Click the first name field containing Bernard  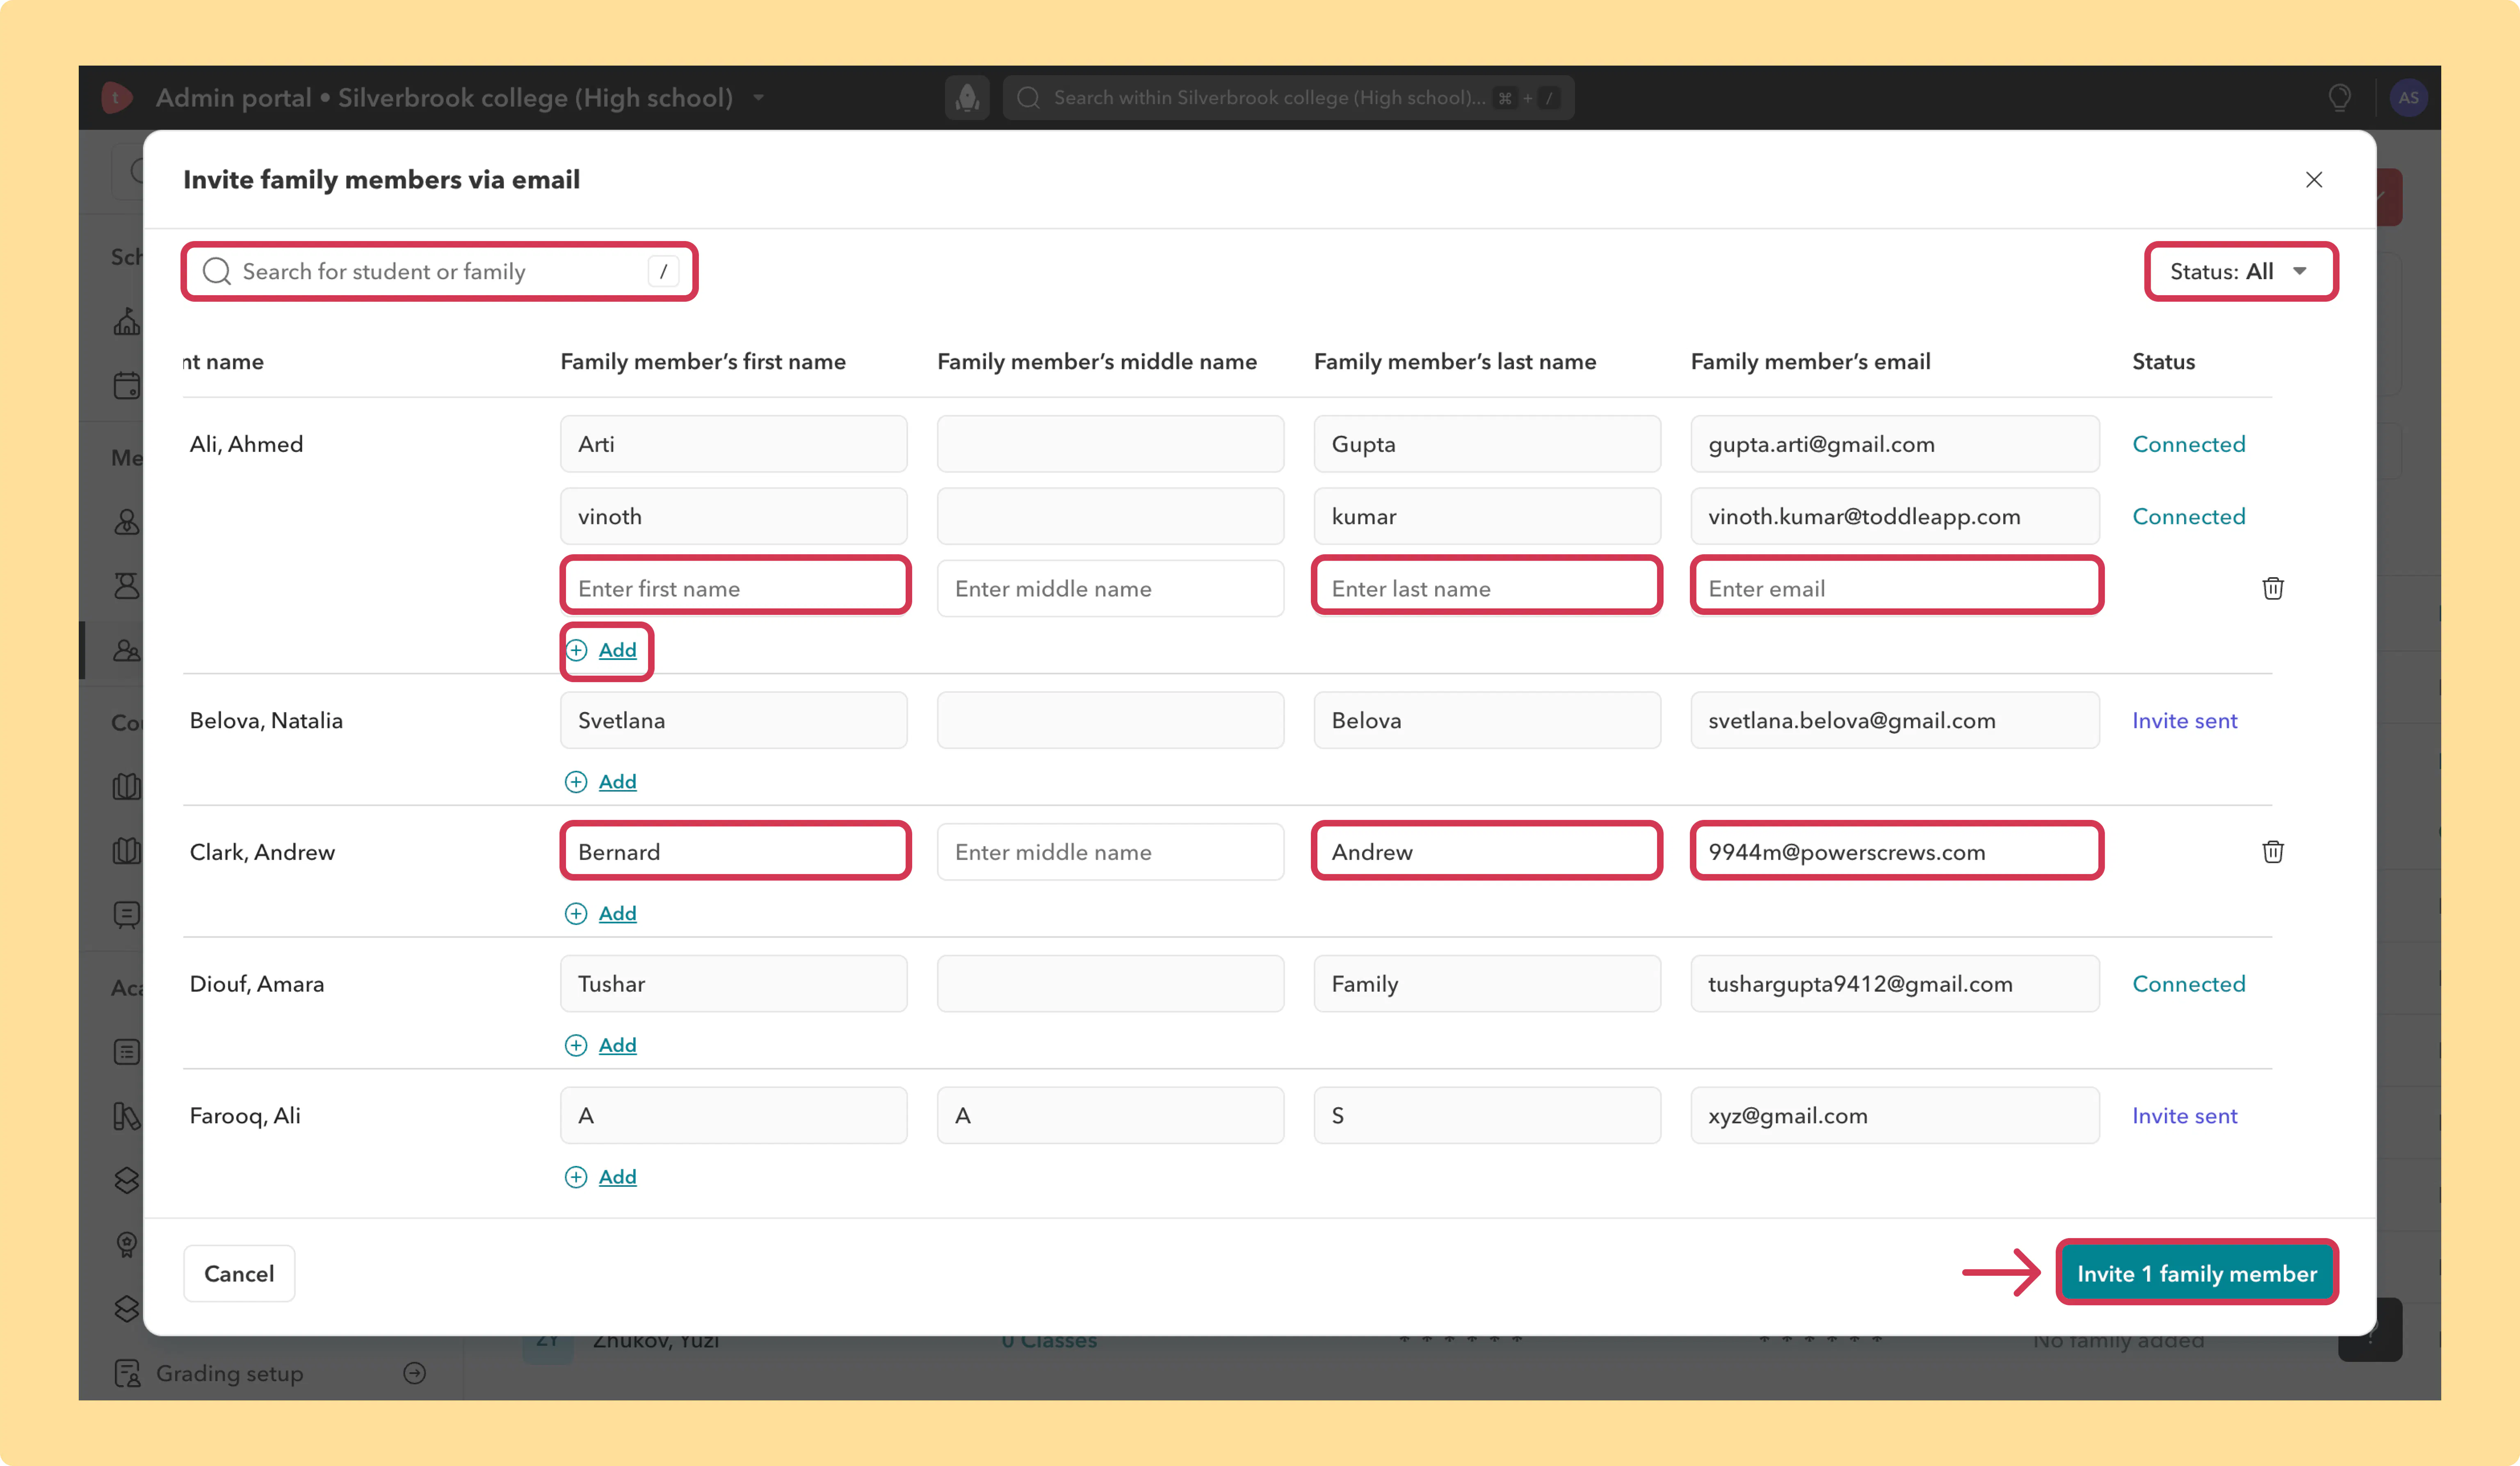pyautogui.click(x=734, y=852)
